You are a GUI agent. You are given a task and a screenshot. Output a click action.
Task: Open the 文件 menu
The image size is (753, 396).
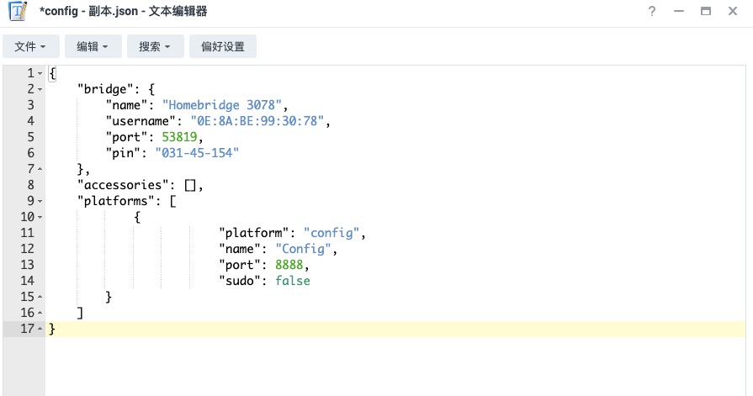[x=30, y=47]
